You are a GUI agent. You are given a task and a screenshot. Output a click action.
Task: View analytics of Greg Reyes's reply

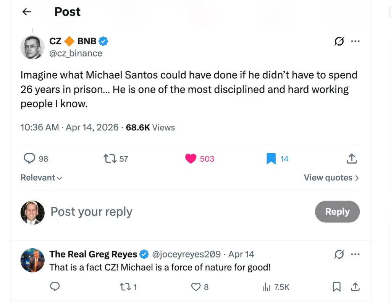tap(266, 287)
